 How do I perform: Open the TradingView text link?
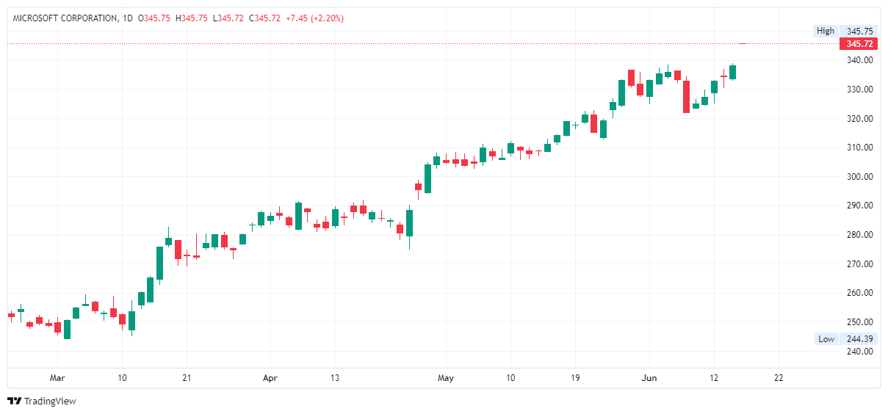(x=50, y=401)
